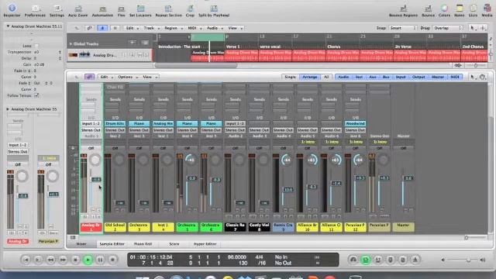Click the Record button in transport
The height and width of the screenshot is (279, 496).
[x=112, y=260]
